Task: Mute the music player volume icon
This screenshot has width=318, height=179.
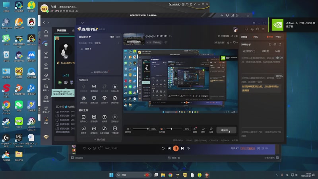Action: coord(188,148)
